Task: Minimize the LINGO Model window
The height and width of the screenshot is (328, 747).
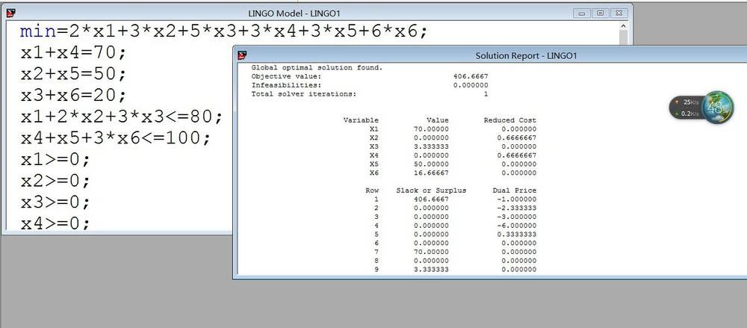Action: (580, 13)
